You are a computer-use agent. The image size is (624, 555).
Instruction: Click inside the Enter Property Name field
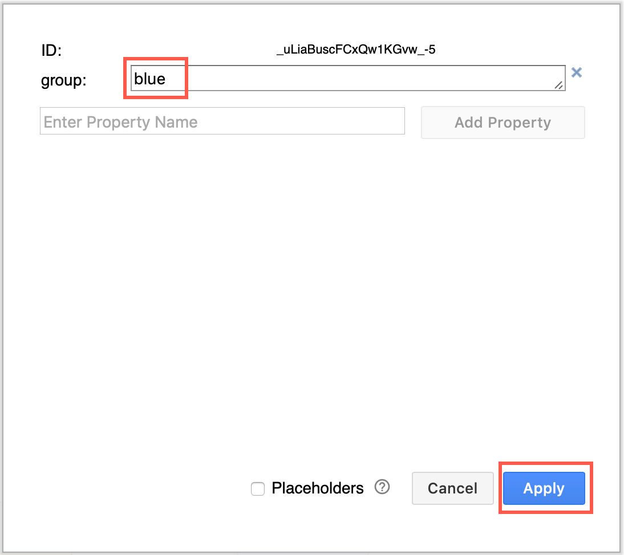pos(222,121)
